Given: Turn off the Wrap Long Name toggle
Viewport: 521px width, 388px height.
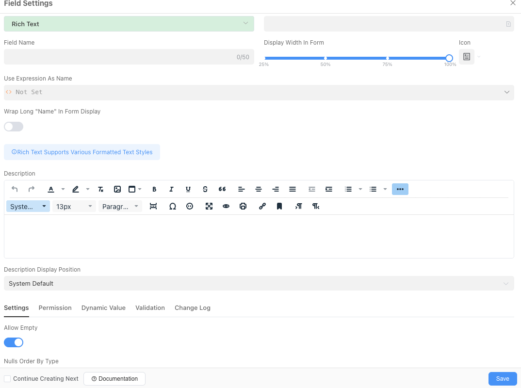Looking at the screenshot, I should pyautogui.click(x=13, y=127).
